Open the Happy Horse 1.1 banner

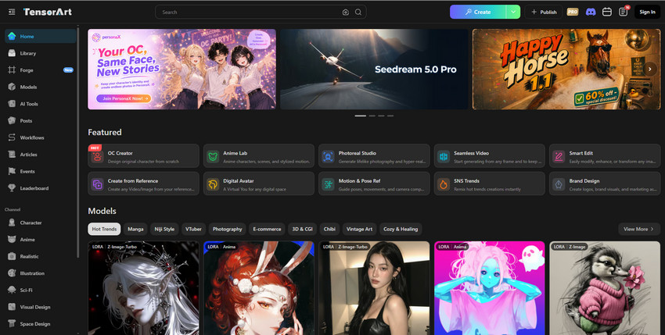[x=566, y=69]
